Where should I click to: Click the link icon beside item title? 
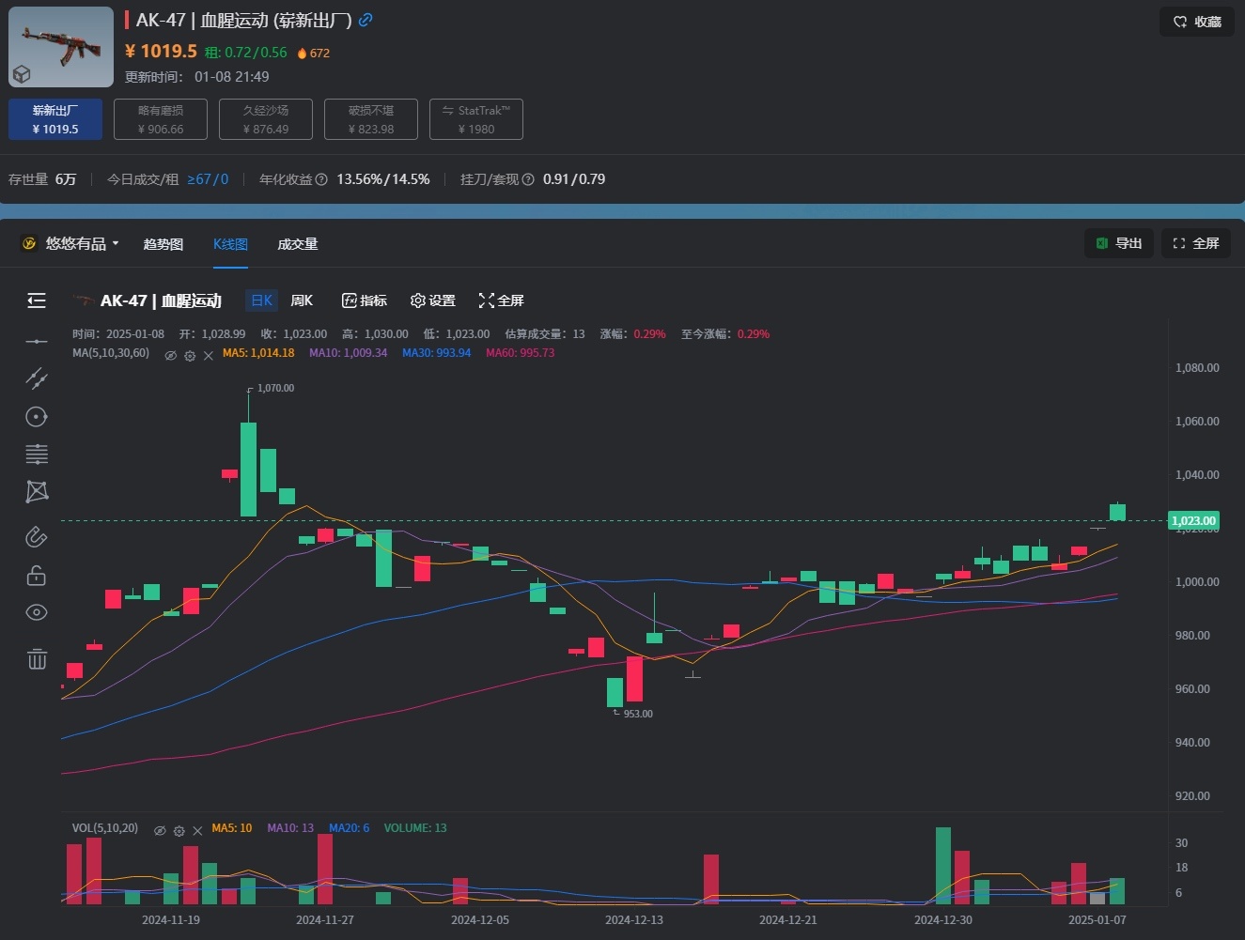tap(366, 20)
